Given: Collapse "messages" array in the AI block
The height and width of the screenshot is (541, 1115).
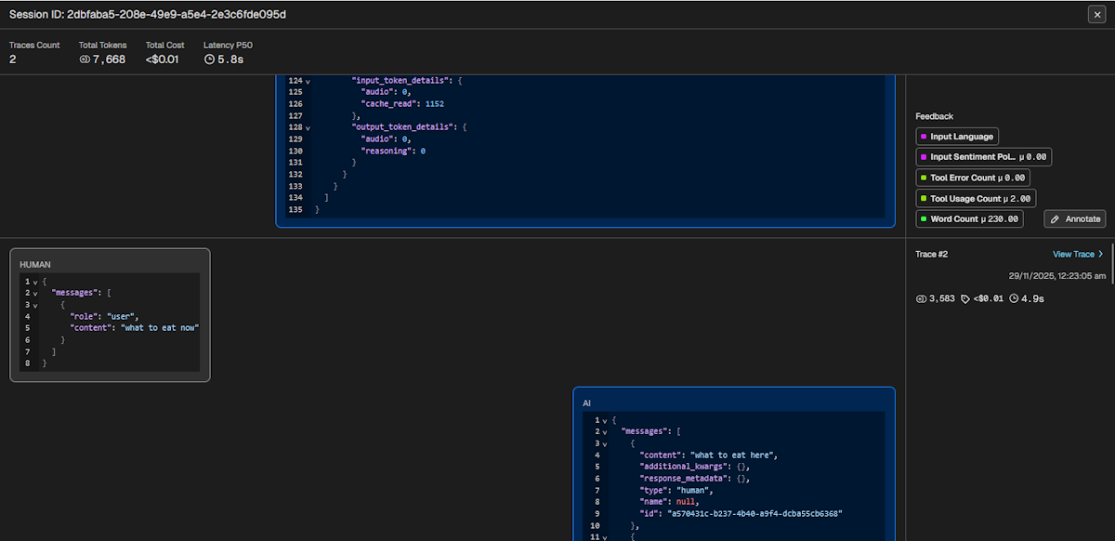Looking at the screenshot, I should (x=605, y=432).
